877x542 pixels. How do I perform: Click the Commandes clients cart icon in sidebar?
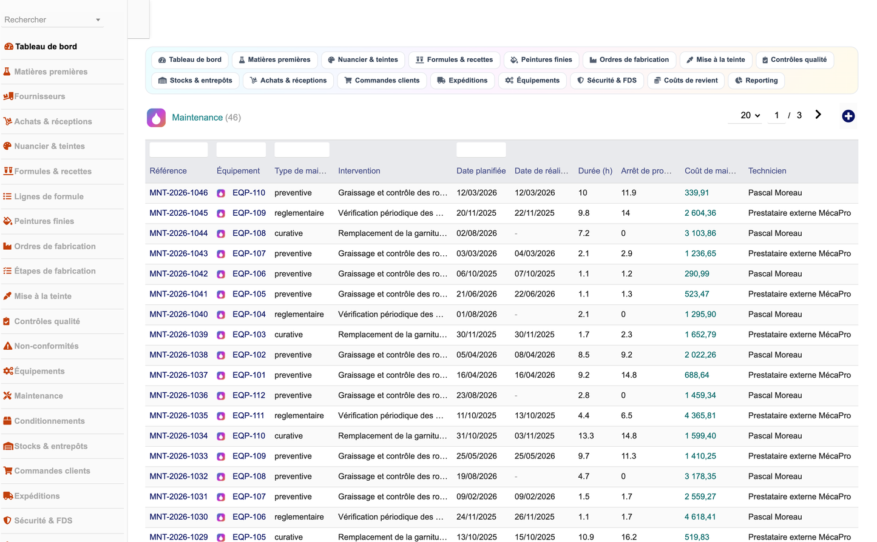(8, 471)
